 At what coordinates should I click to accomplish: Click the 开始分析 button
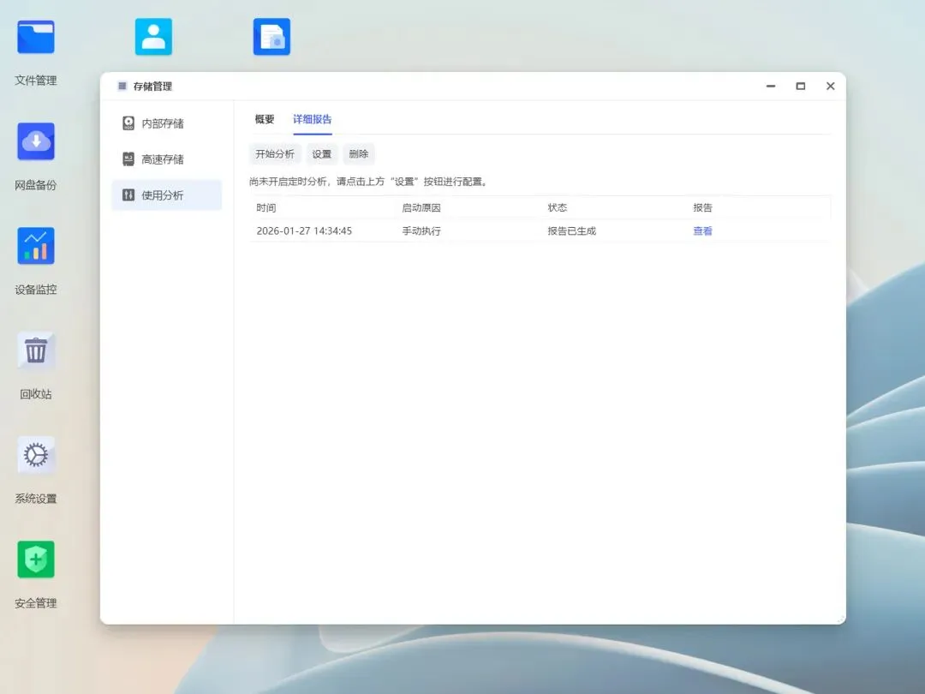[275, 154]
